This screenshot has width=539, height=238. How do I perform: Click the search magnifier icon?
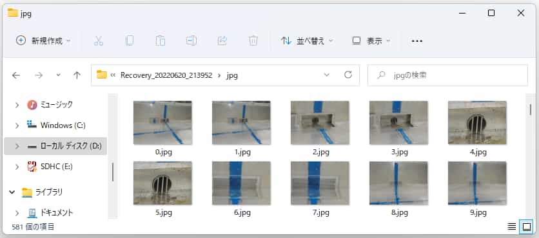click(381, 75)
